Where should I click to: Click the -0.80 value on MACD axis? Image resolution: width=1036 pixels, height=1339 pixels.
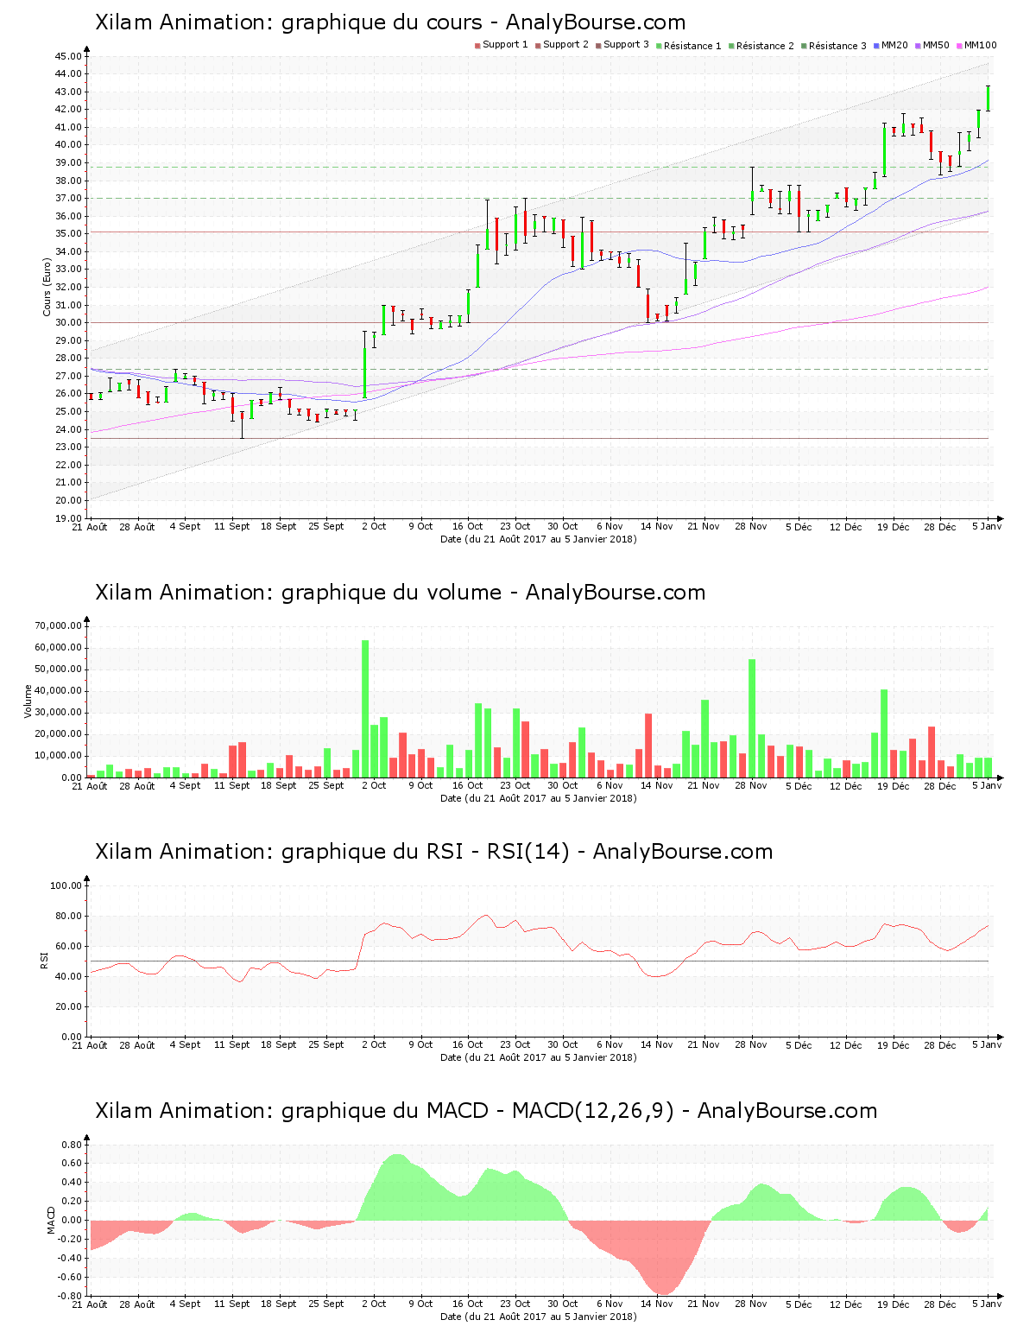[70, 1296]
